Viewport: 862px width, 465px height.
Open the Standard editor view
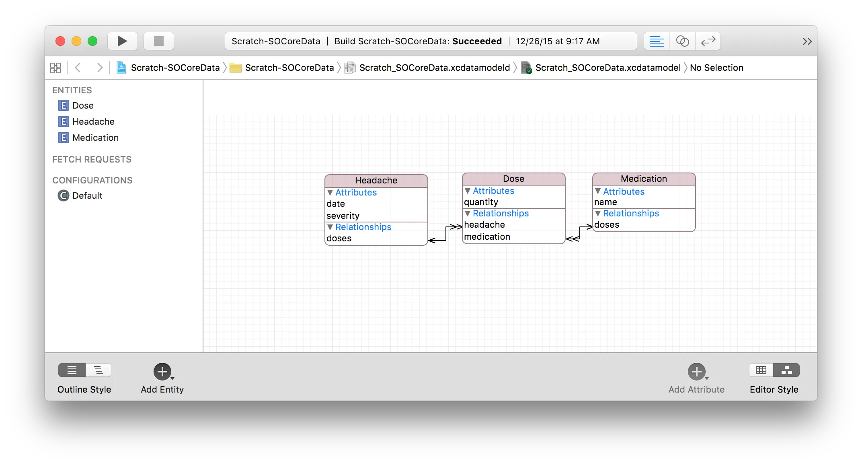657,41
